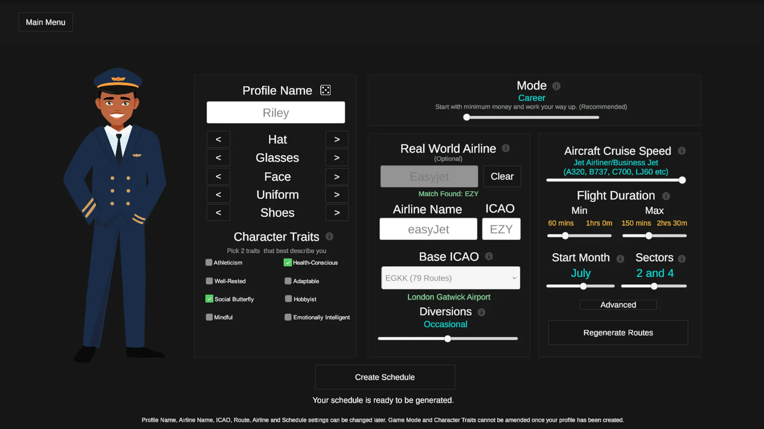This screenshot has height=429, width=764.
Task: Click the Regenerate Routes button
Action: pyautogui.click(x=618, y=332)
